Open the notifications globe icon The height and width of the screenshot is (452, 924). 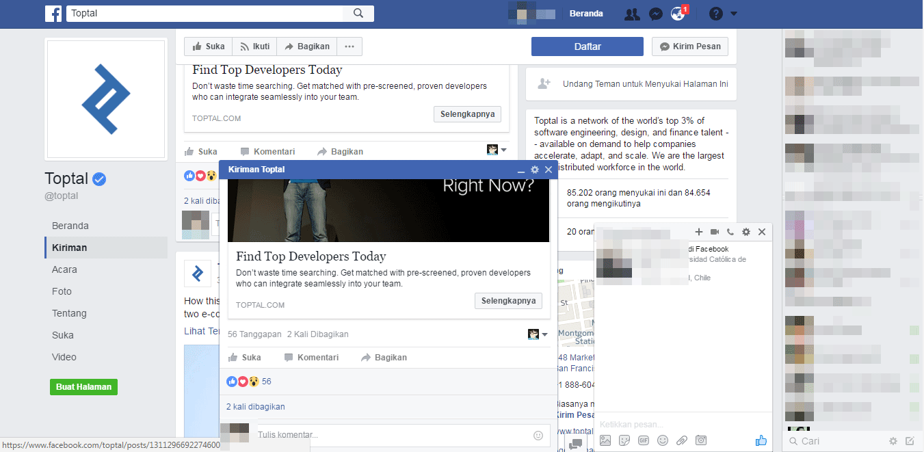tap(678, 14)
